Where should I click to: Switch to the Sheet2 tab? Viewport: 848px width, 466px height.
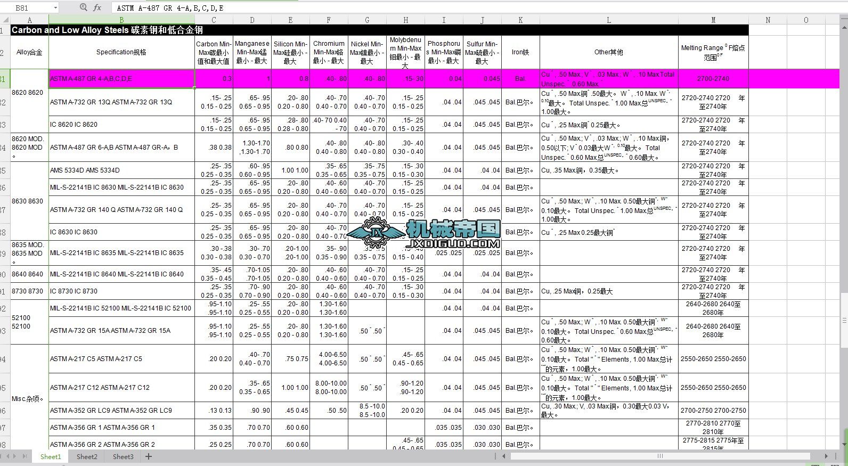pyautogui.click(x=87, y=456)
